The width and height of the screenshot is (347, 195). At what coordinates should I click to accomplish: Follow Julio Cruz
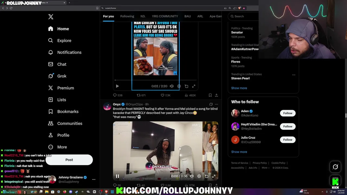coord(288,140)
